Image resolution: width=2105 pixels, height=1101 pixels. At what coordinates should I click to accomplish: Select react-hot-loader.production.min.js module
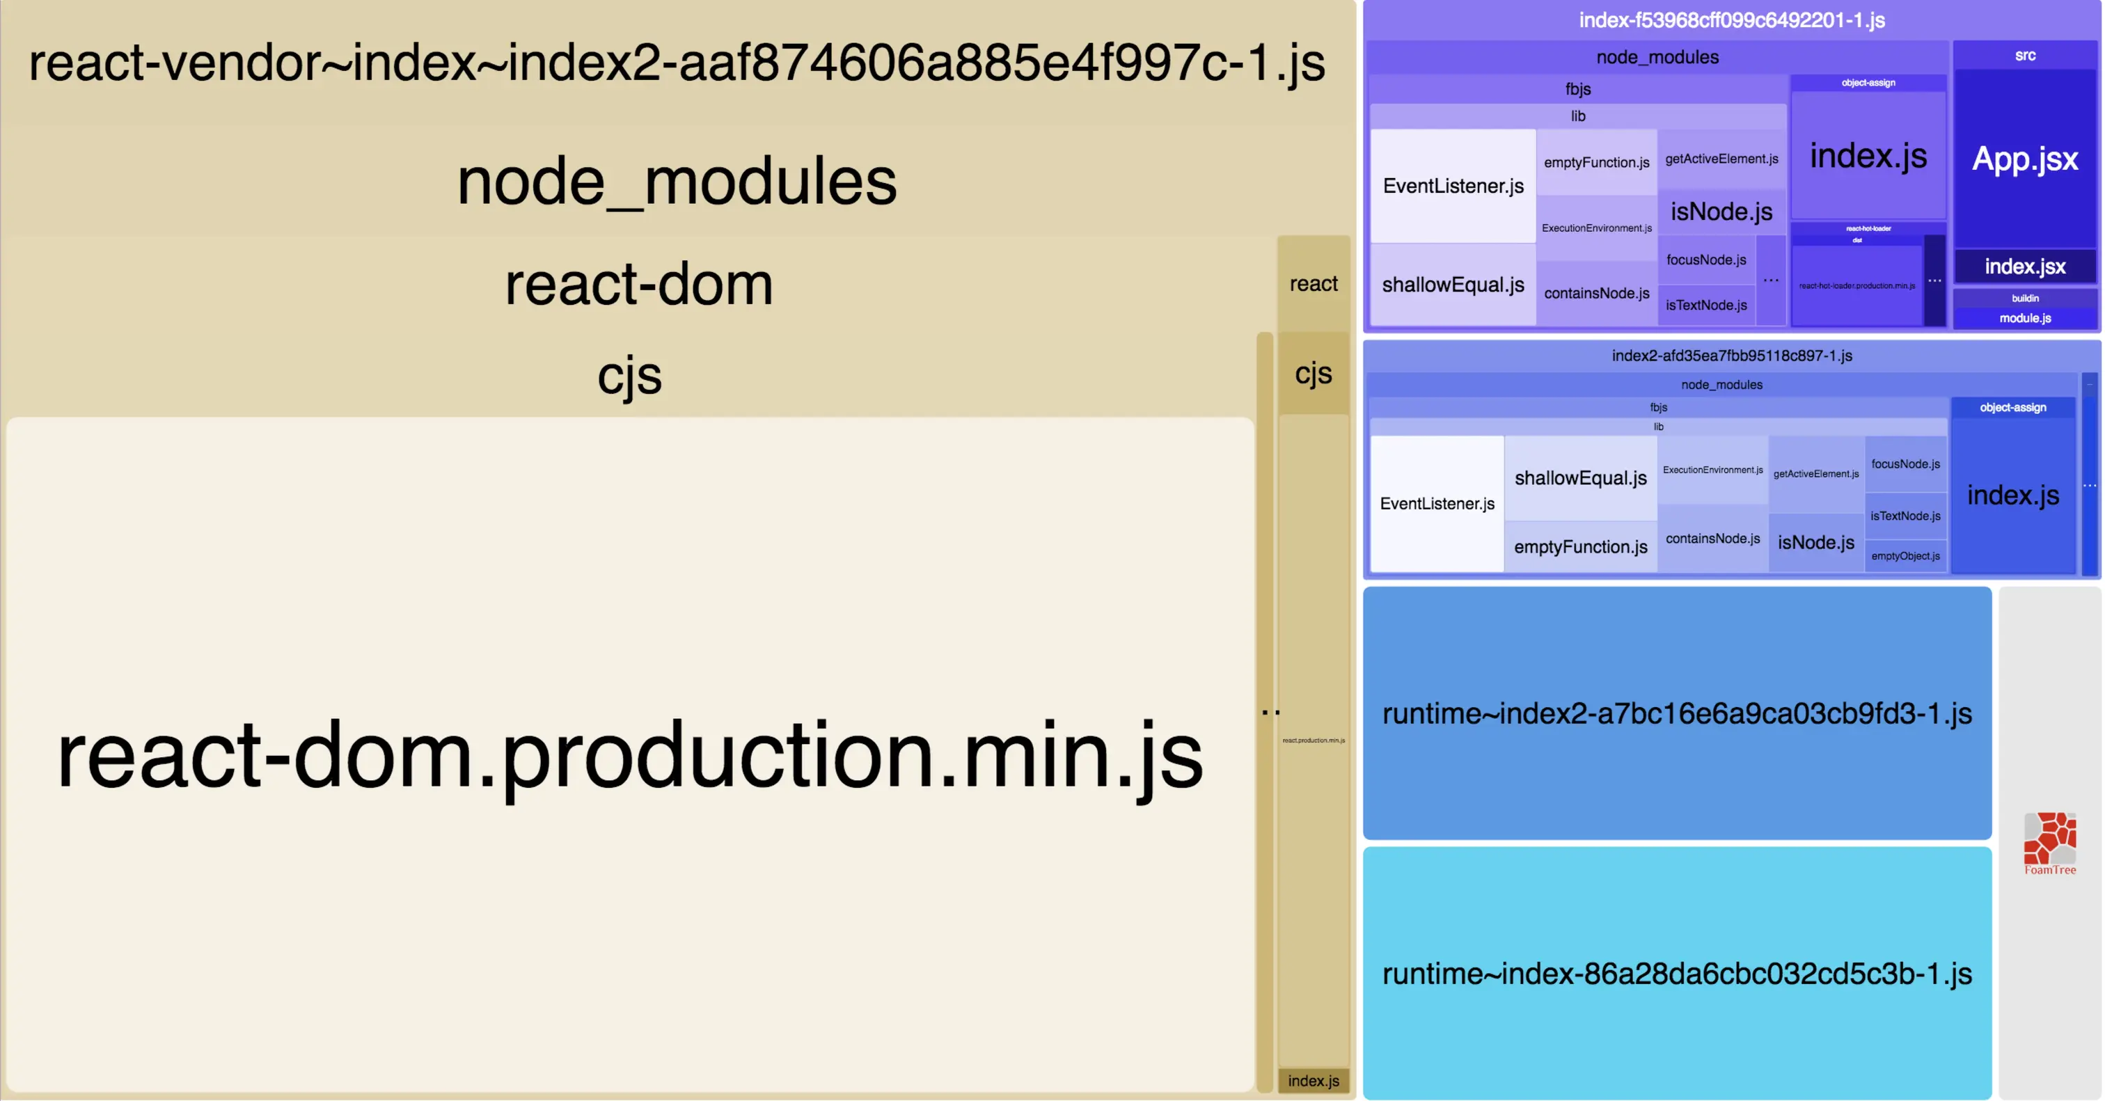tap(1856, 286)
